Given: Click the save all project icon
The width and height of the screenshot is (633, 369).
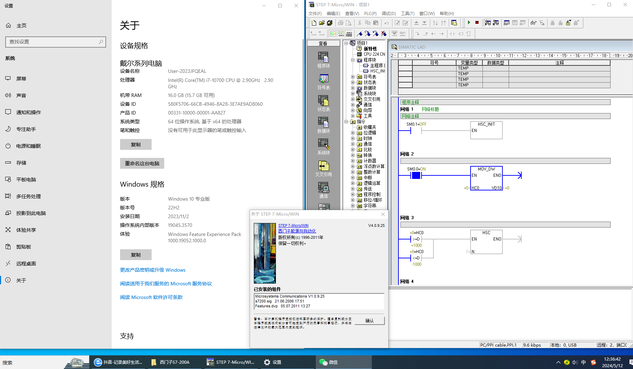Looking at the screenshot, I should click(330, 23).
